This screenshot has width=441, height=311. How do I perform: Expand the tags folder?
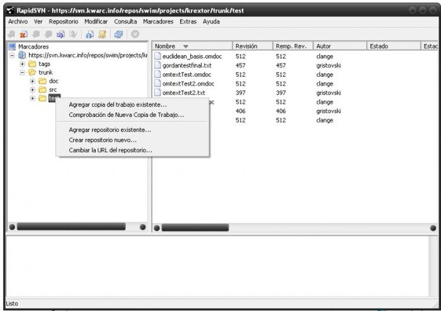(22, 64)
